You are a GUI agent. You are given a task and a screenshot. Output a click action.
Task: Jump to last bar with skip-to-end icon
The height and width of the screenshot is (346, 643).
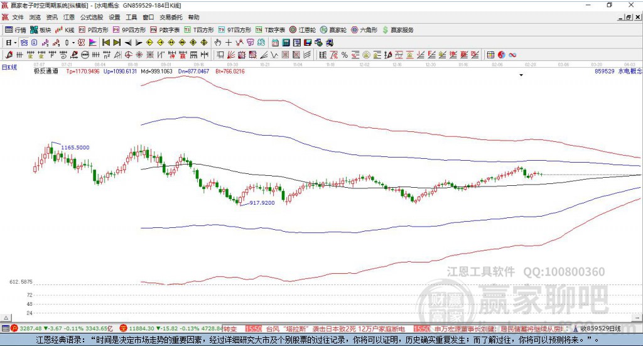tap(117, 43)
